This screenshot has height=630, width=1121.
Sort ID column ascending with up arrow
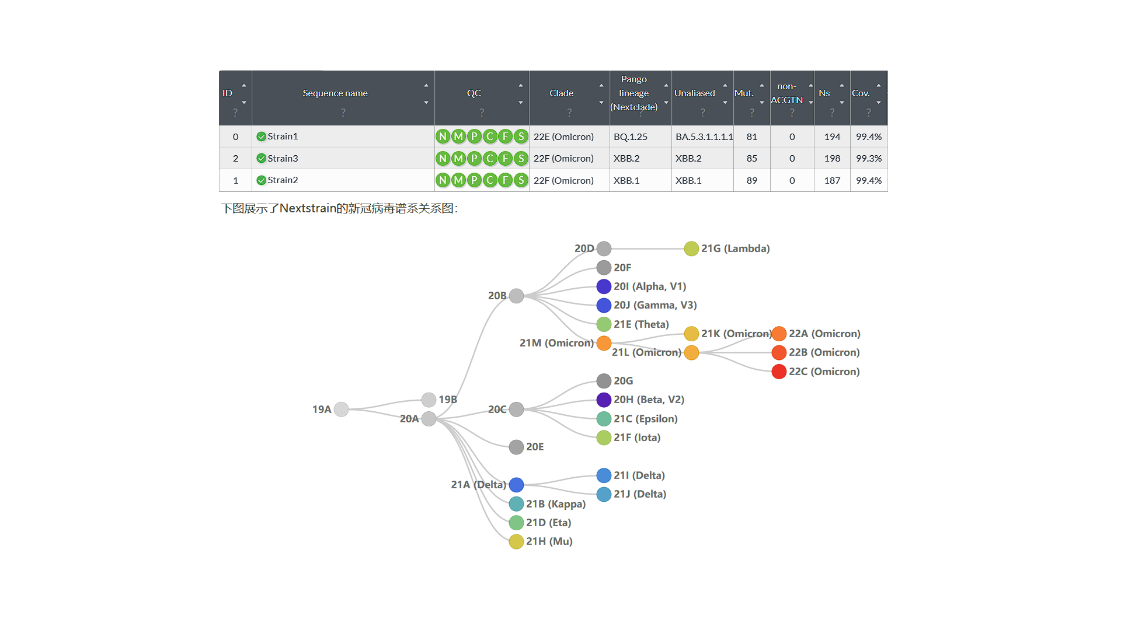click(244, 86)
